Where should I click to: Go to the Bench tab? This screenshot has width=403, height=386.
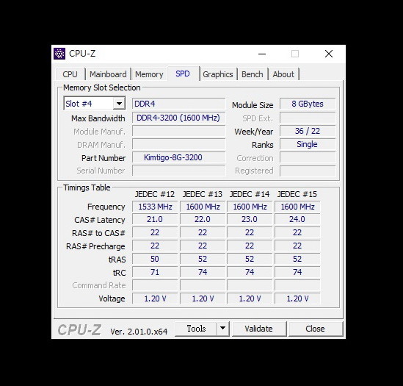coord(252,74)
